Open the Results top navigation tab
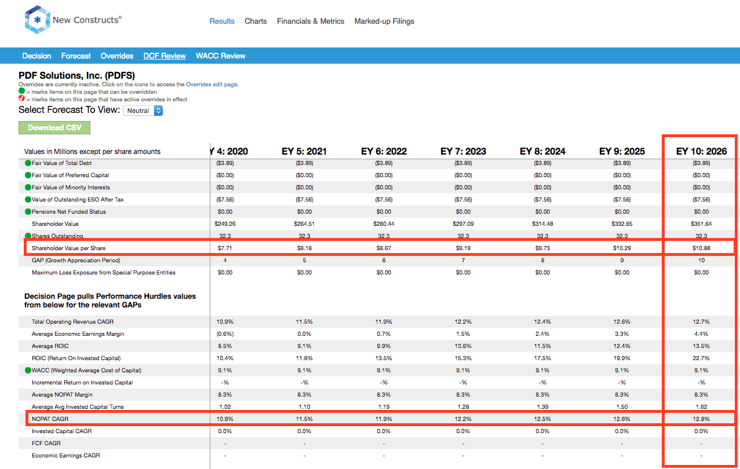The image size is (740, 469). click(222, 21)
